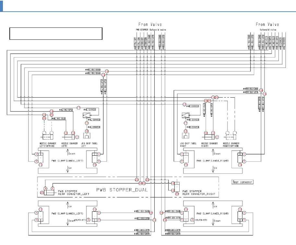Click the JIG CHIP TABEL LEFT symbol
This screenshot has height=245, width=296.
click(87, 136)
